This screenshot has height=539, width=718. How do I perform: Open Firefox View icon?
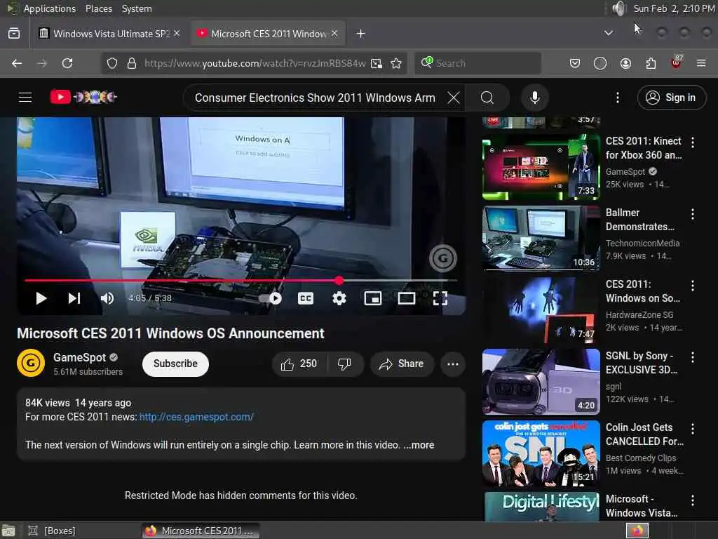coord(14,33)
